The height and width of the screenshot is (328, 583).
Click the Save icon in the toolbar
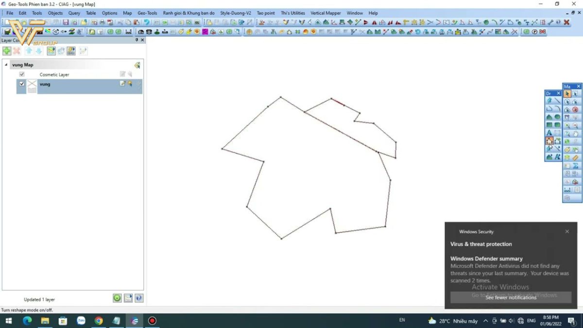coord(66,22)
